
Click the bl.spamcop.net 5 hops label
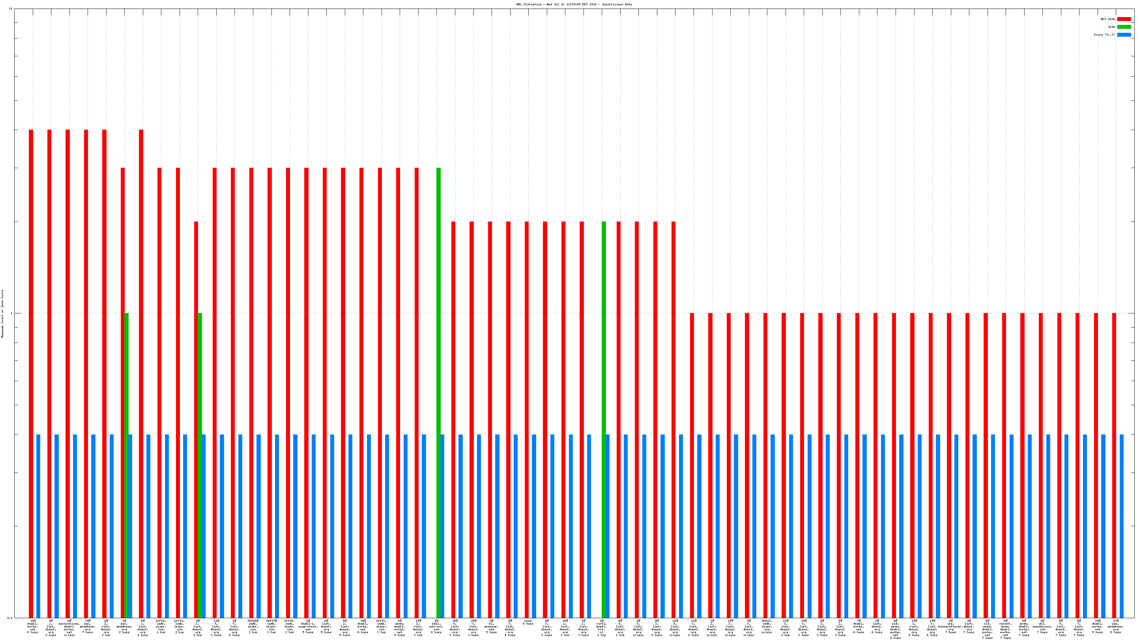[x=491, y=626]
